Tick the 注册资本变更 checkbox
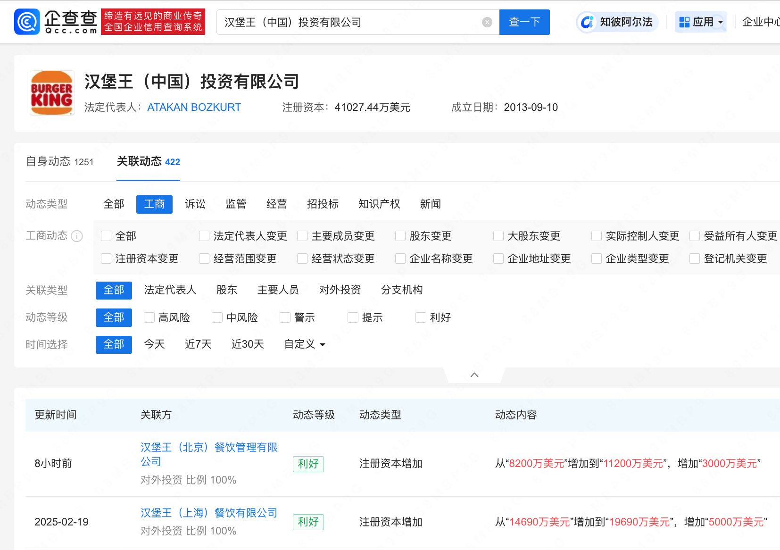Viewport: 780px width, 550px height. pos(107,258)
